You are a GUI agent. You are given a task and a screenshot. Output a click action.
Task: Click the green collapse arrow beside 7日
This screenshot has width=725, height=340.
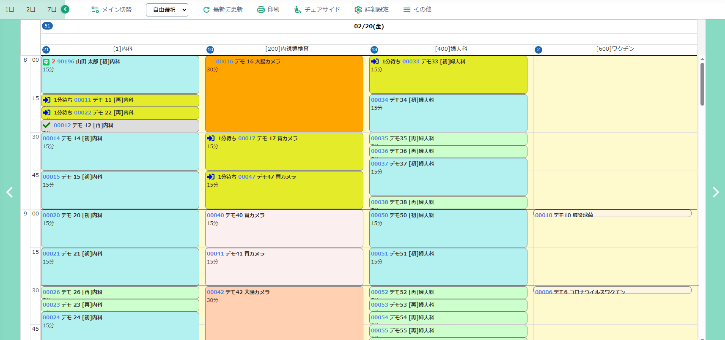[65, 9]
